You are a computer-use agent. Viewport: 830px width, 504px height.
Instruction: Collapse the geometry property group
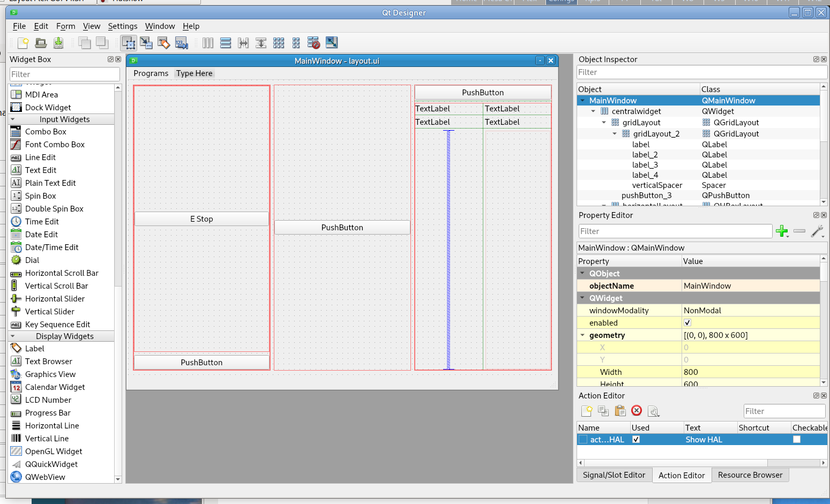(582, 335)
